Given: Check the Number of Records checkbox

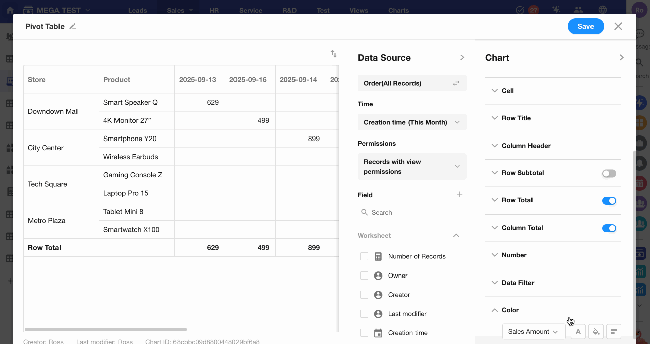Looking at the screenshot, I should pos(364,256).
